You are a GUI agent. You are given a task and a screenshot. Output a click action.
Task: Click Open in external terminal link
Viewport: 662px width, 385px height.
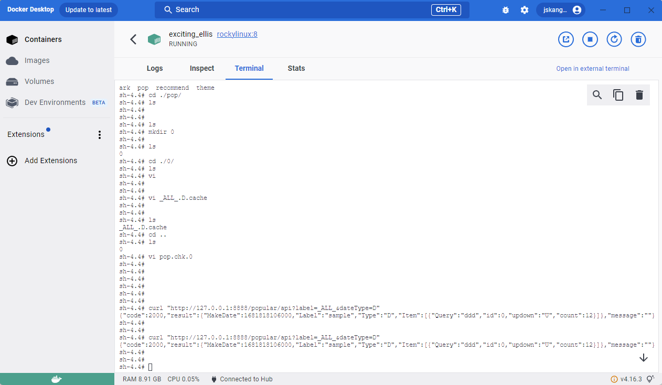pyautogui.click(x=593, y=69)
